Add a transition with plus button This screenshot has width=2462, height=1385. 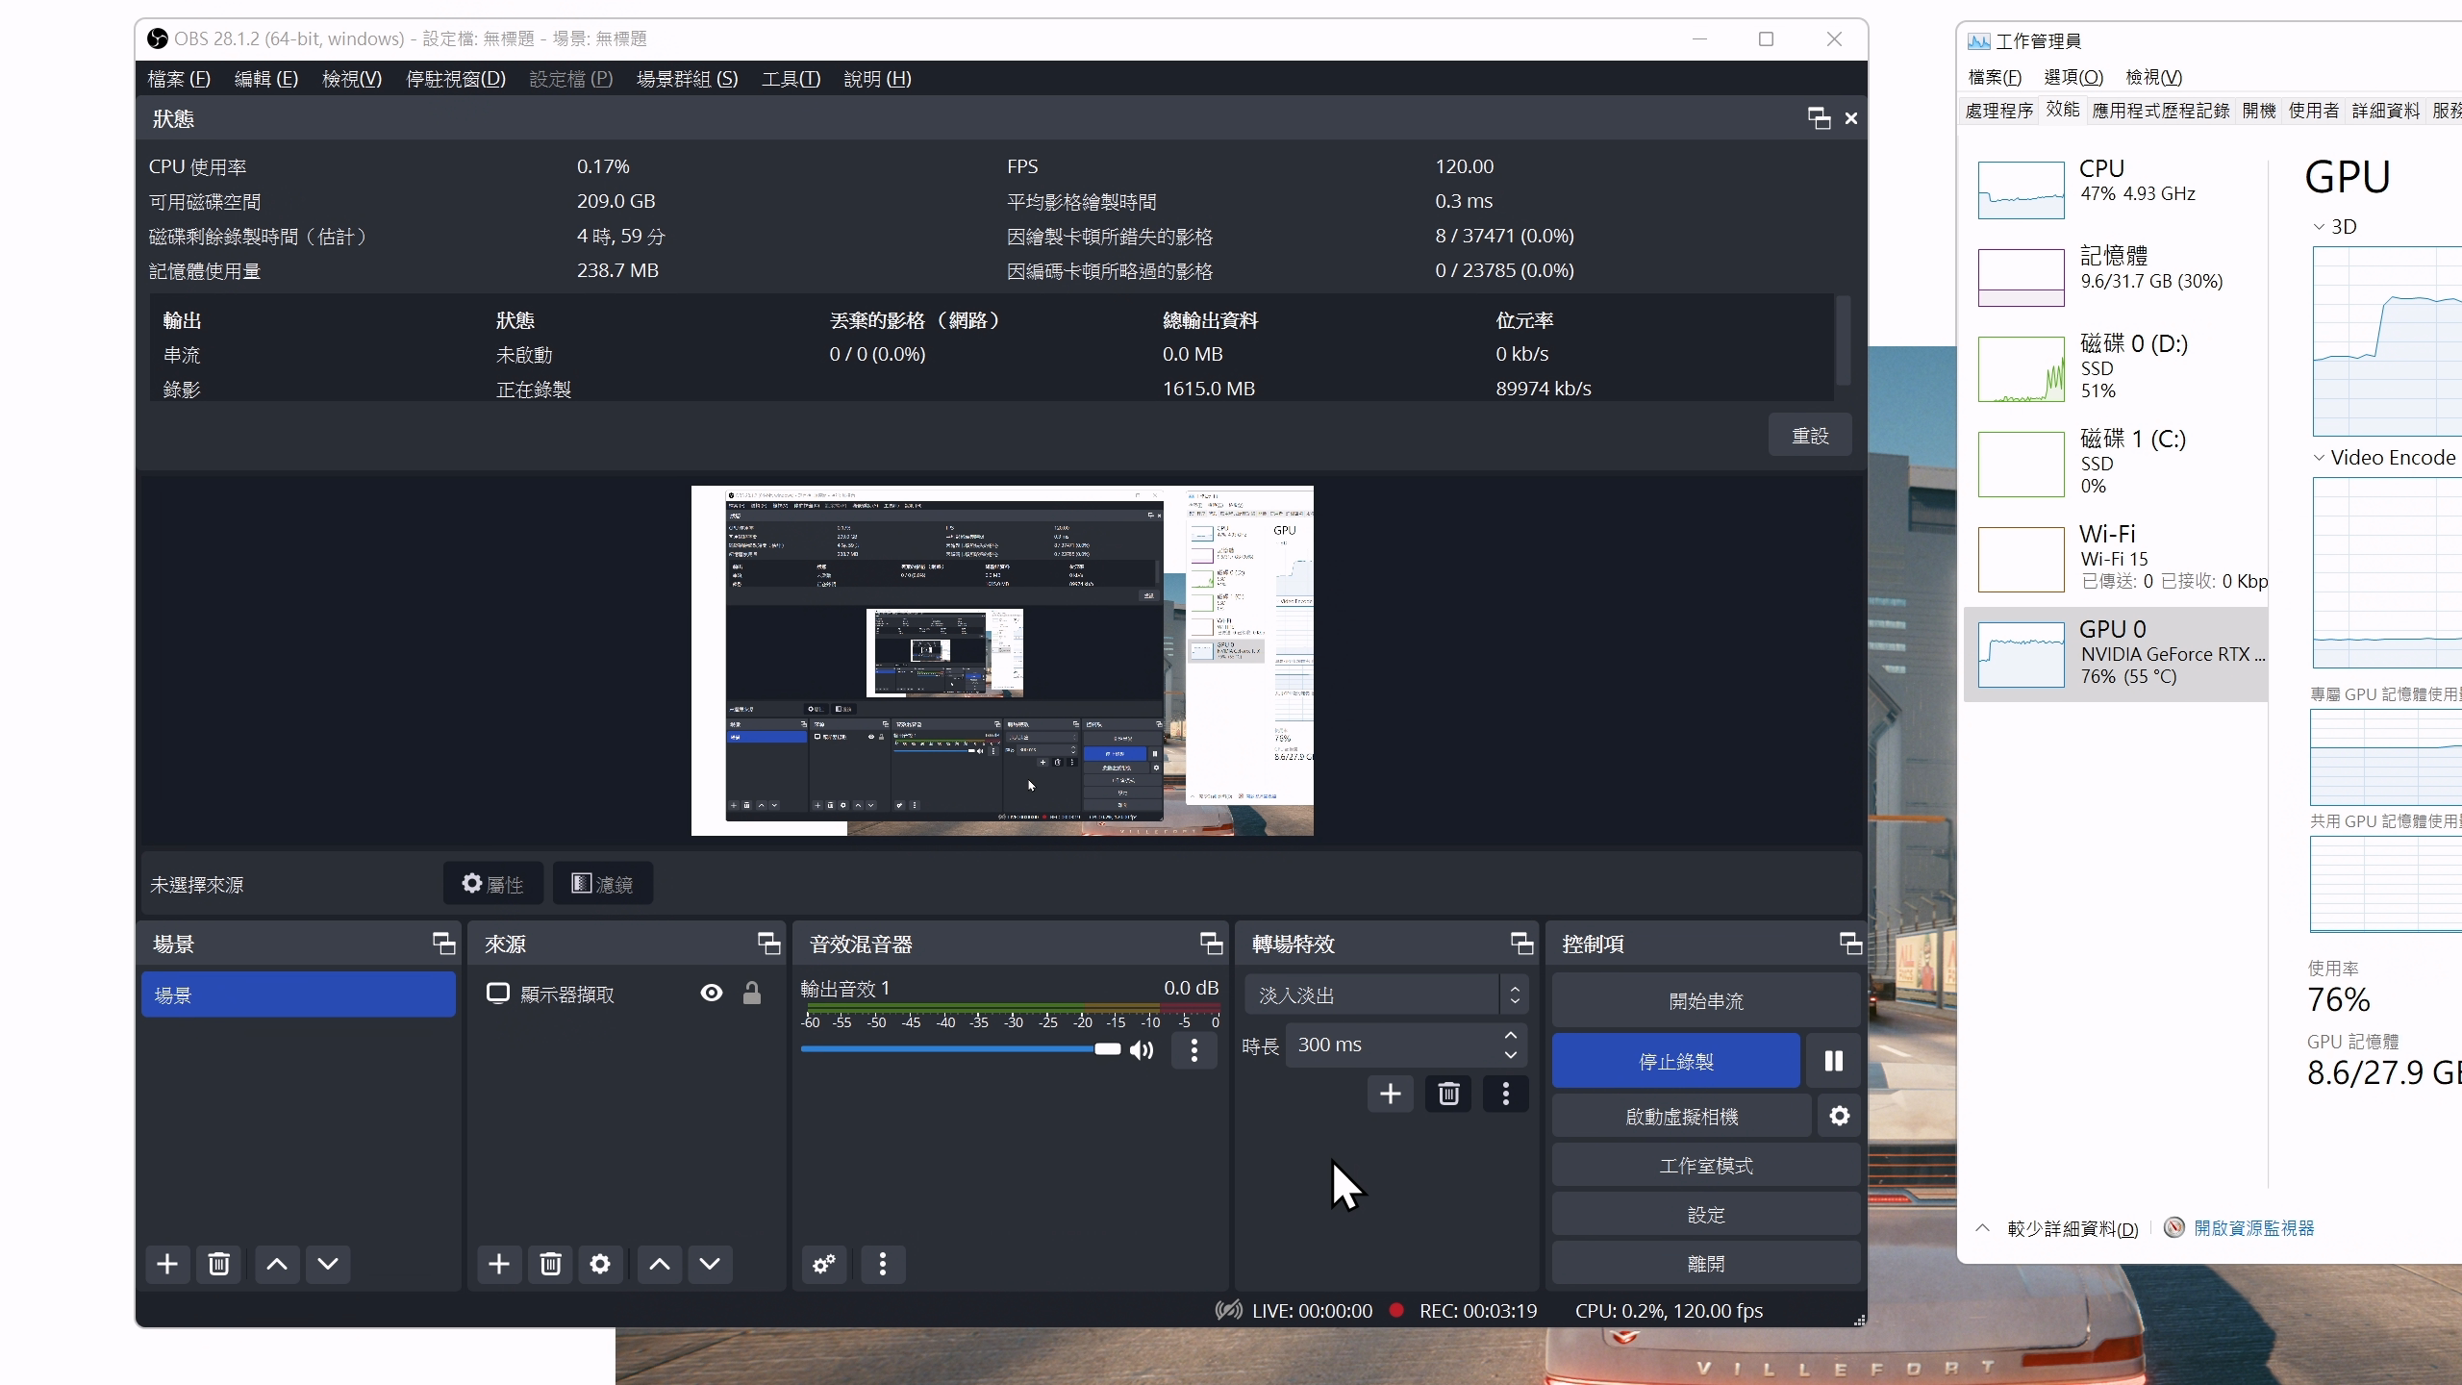[x=1391, y=1094]
